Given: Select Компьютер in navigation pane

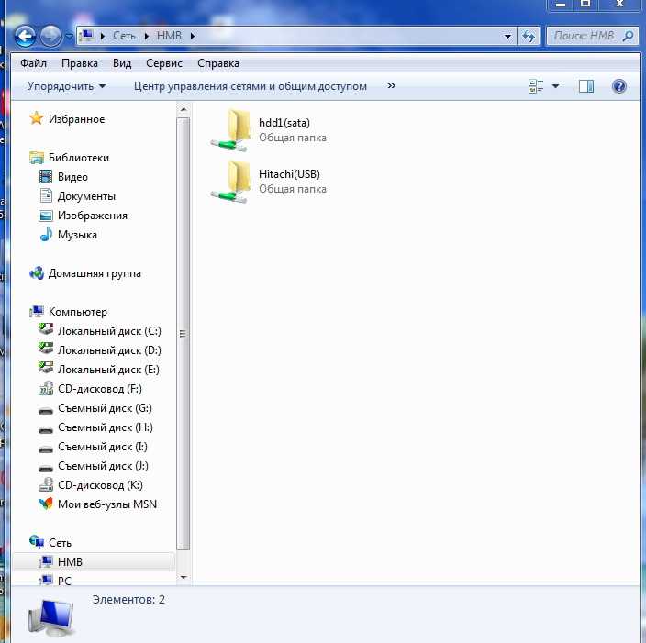Looking at the screenshot, I should (x=78, y=312).
